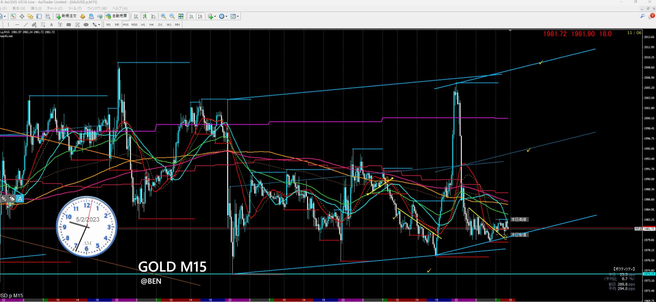This screenshot has height=302, width=656.
Task: Click the New Order (新規注文) button
Action: coord(66,16)
